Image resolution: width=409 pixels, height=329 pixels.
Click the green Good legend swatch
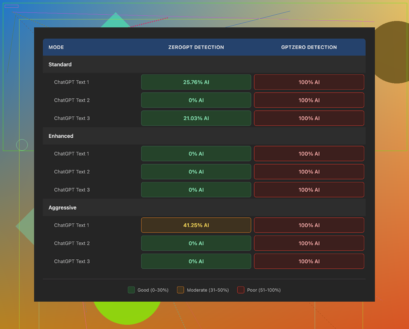coord(131,290)
